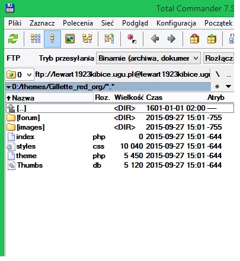Click the 1601-01-01 02:00 date
240x261 pixels.
(x=175, y=108)
